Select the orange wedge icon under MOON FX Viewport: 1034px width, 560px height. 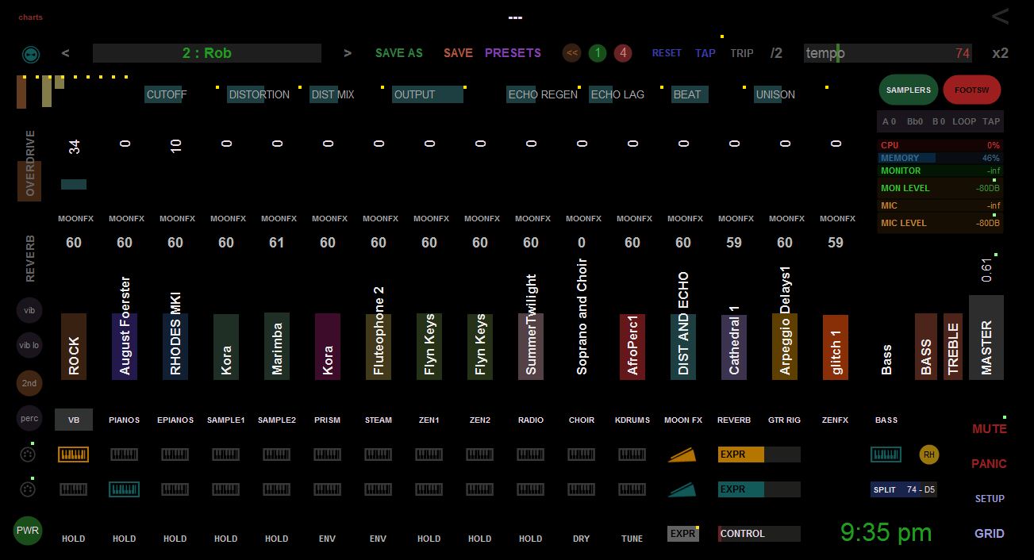tap(682, 455)
